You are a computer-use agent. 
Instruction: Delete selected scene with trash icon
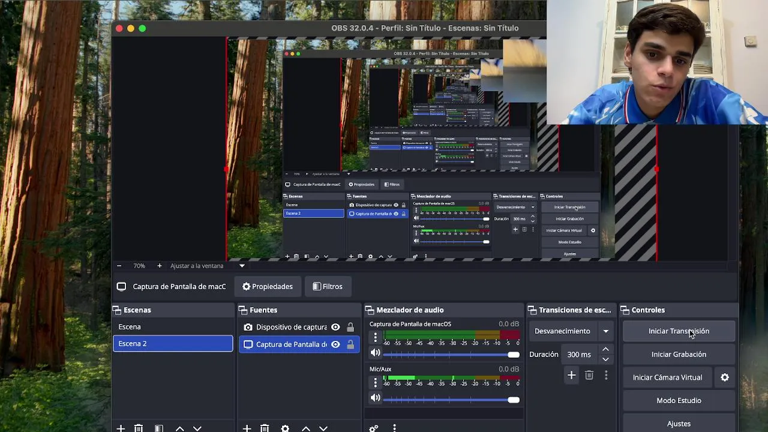coord(139,428)
